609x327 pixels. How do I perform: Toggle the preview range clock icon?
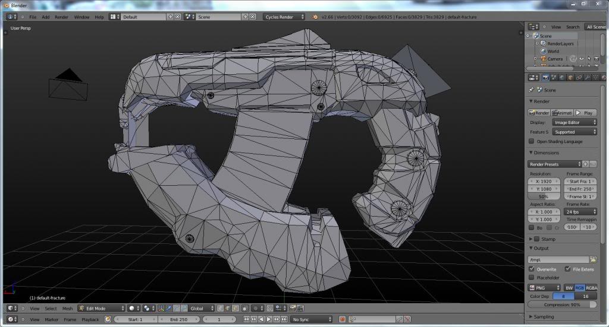click(108, 319)
